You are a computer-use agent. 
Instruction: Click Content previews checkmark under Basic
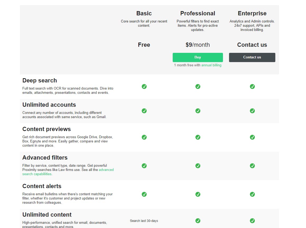click(144, 137)
